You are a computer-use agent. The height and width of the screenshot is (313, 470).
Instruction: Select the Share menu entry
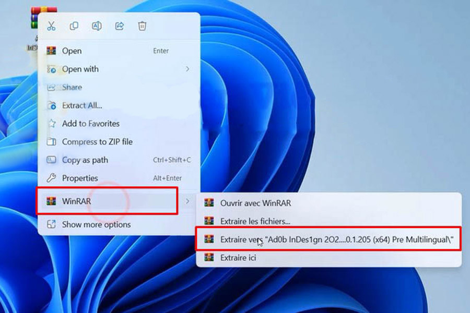(x=72, y=87)
